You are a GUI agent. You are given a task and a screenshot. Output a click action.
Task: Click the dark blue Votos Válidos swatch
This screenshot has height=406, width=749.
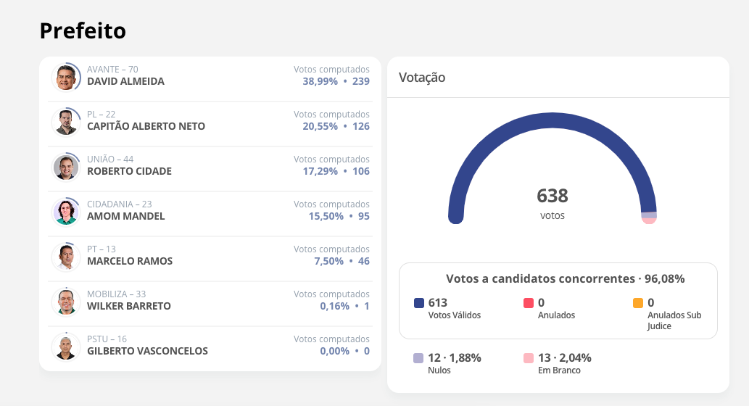coord(419,303)
